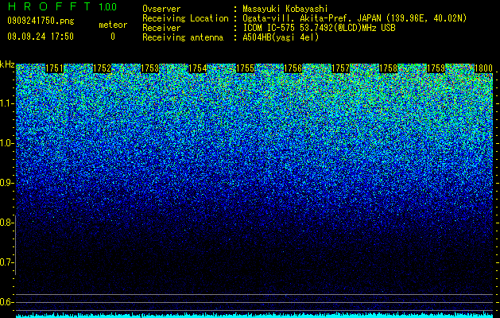Click the 1756 time marker
The height and width of the screenshot is (318, 500).
click(293, 68)
